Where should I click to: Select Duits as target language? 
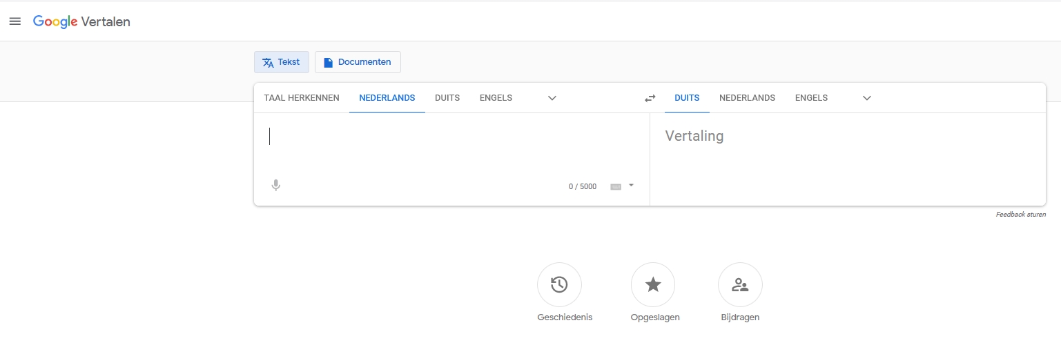[x=687, y=98]
